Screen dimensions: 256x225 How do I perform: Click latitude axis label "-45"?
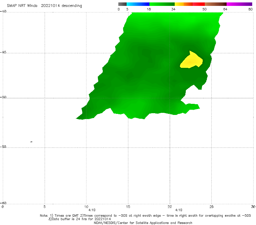[x=3, y=52]
